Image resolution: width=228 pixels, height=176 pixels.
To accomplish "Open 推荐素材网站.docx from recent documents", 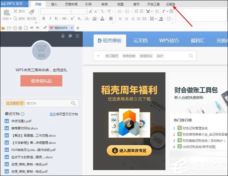I will (x=25, y=128).
